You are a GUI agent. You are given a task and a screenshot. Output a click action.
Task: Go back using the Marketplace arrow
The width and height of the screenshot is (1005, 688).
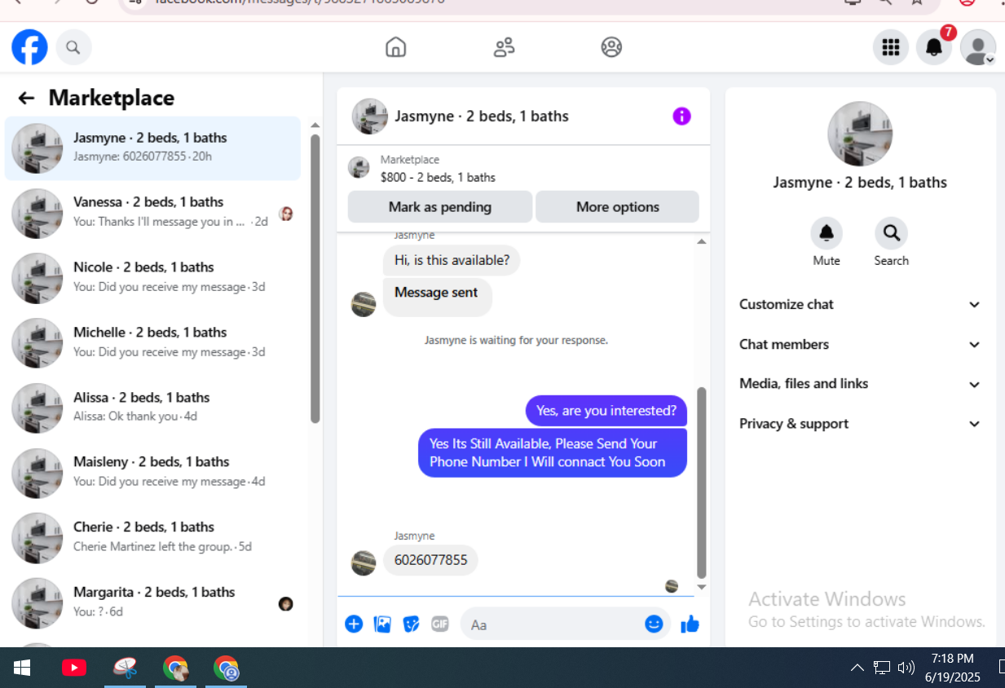26,98
